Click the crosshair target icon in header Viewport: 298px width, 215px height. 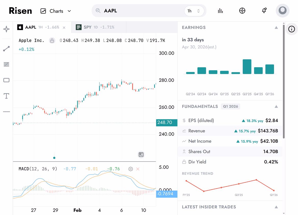tap(242, 10)
